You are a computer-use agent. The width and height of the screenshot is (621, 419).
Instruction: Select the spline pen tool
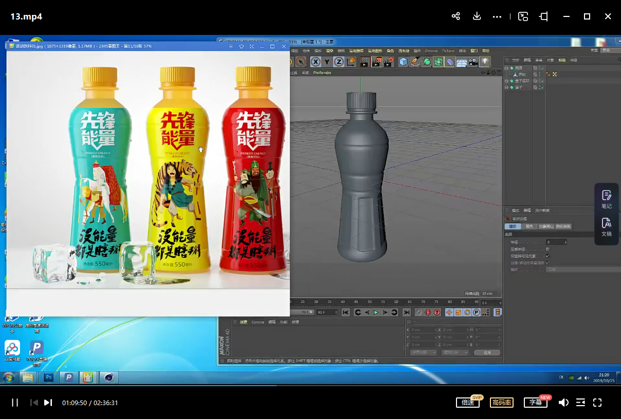pos(415,62)
